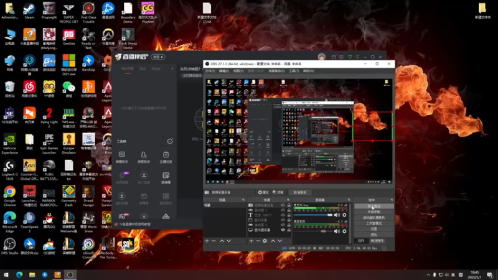Toggle lock on 视频采集设备 source
Screen dimensions: 498x280
[x=289, y=205]
